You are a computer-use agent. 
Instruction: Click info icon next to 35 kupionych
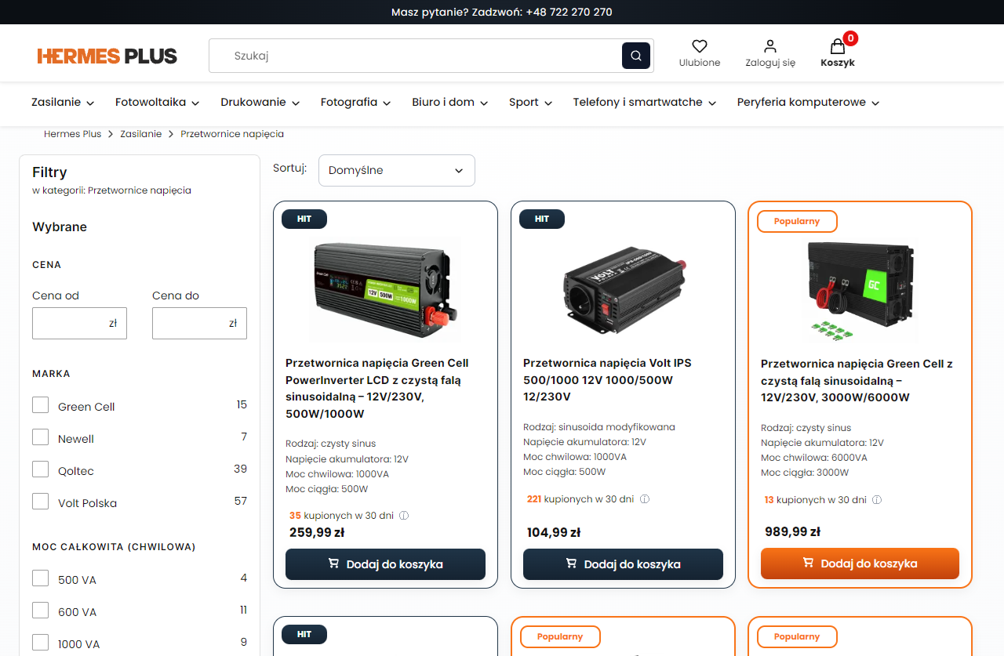coord(405,516)
